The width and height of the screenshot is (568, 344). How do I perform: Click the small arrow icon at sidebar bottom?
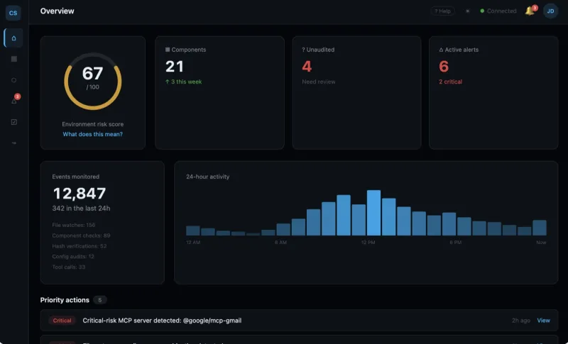[x=13, y=143]
